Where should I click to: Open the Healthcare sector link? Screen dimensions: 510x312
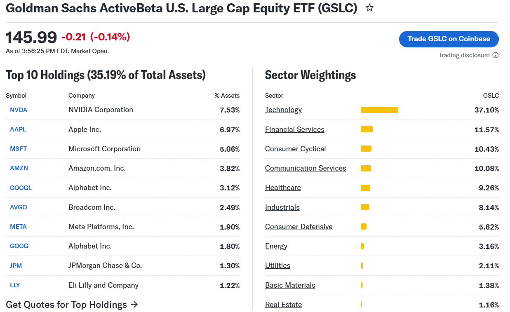tap(283, 188)
